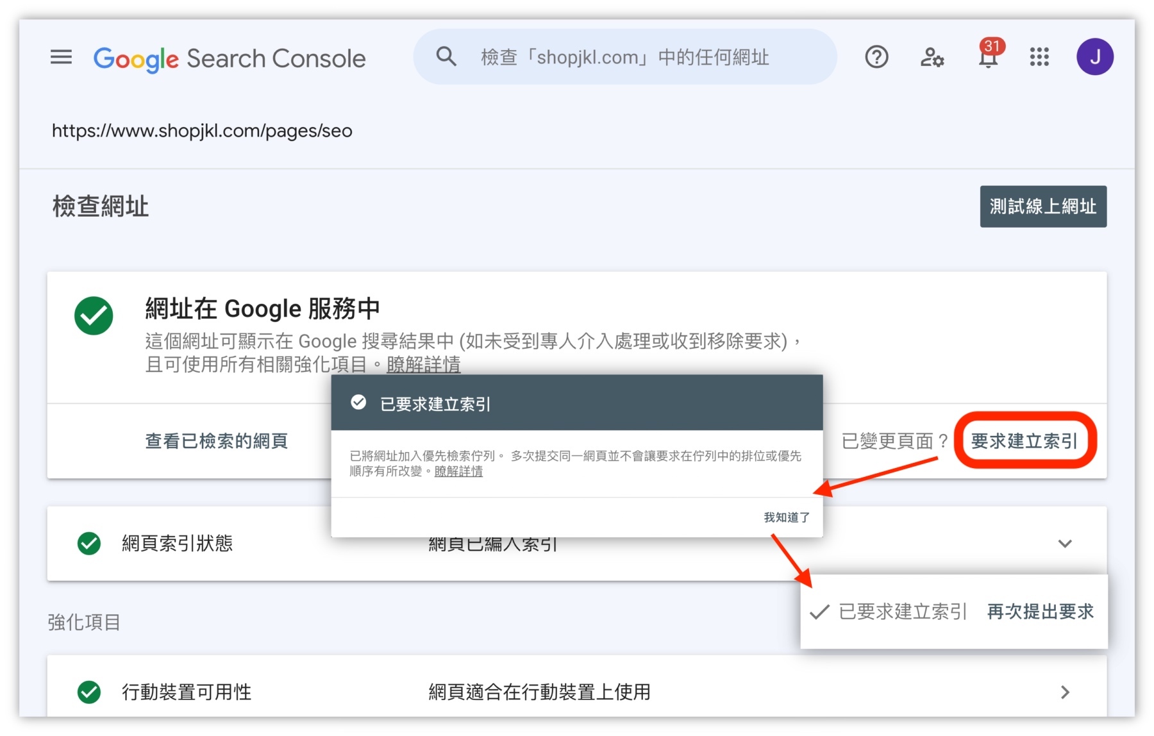Click the green check beside 網址在 Google 服務中

(x=94, y=315)
